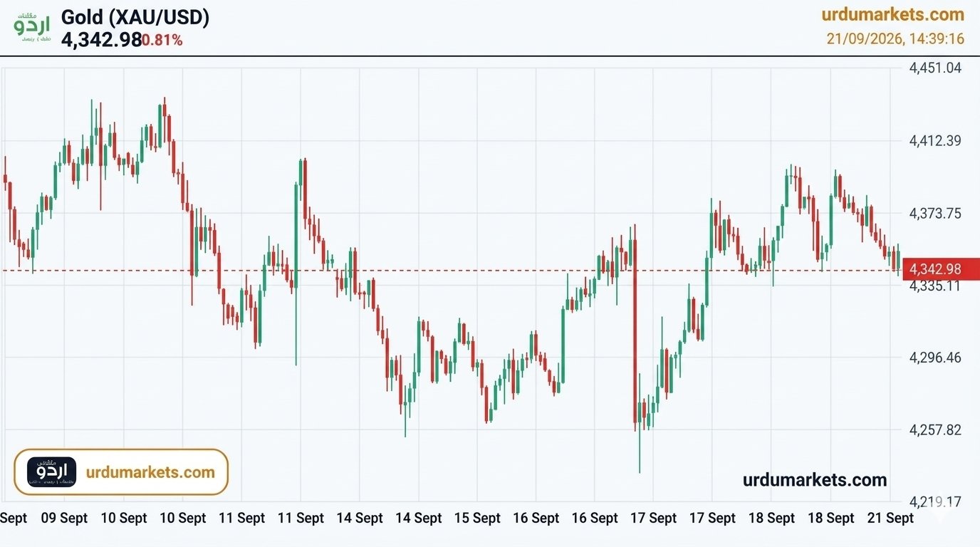Click the 4,257.82 price axis label
The height and width of the screenshot is (547, 980).
[935, 430]
